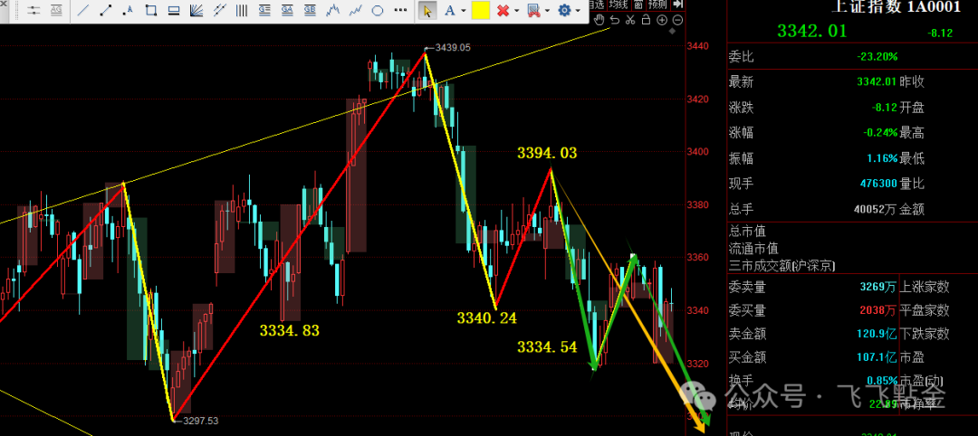
Task: Select the text annotation A tool
Action: coord(450,11)
